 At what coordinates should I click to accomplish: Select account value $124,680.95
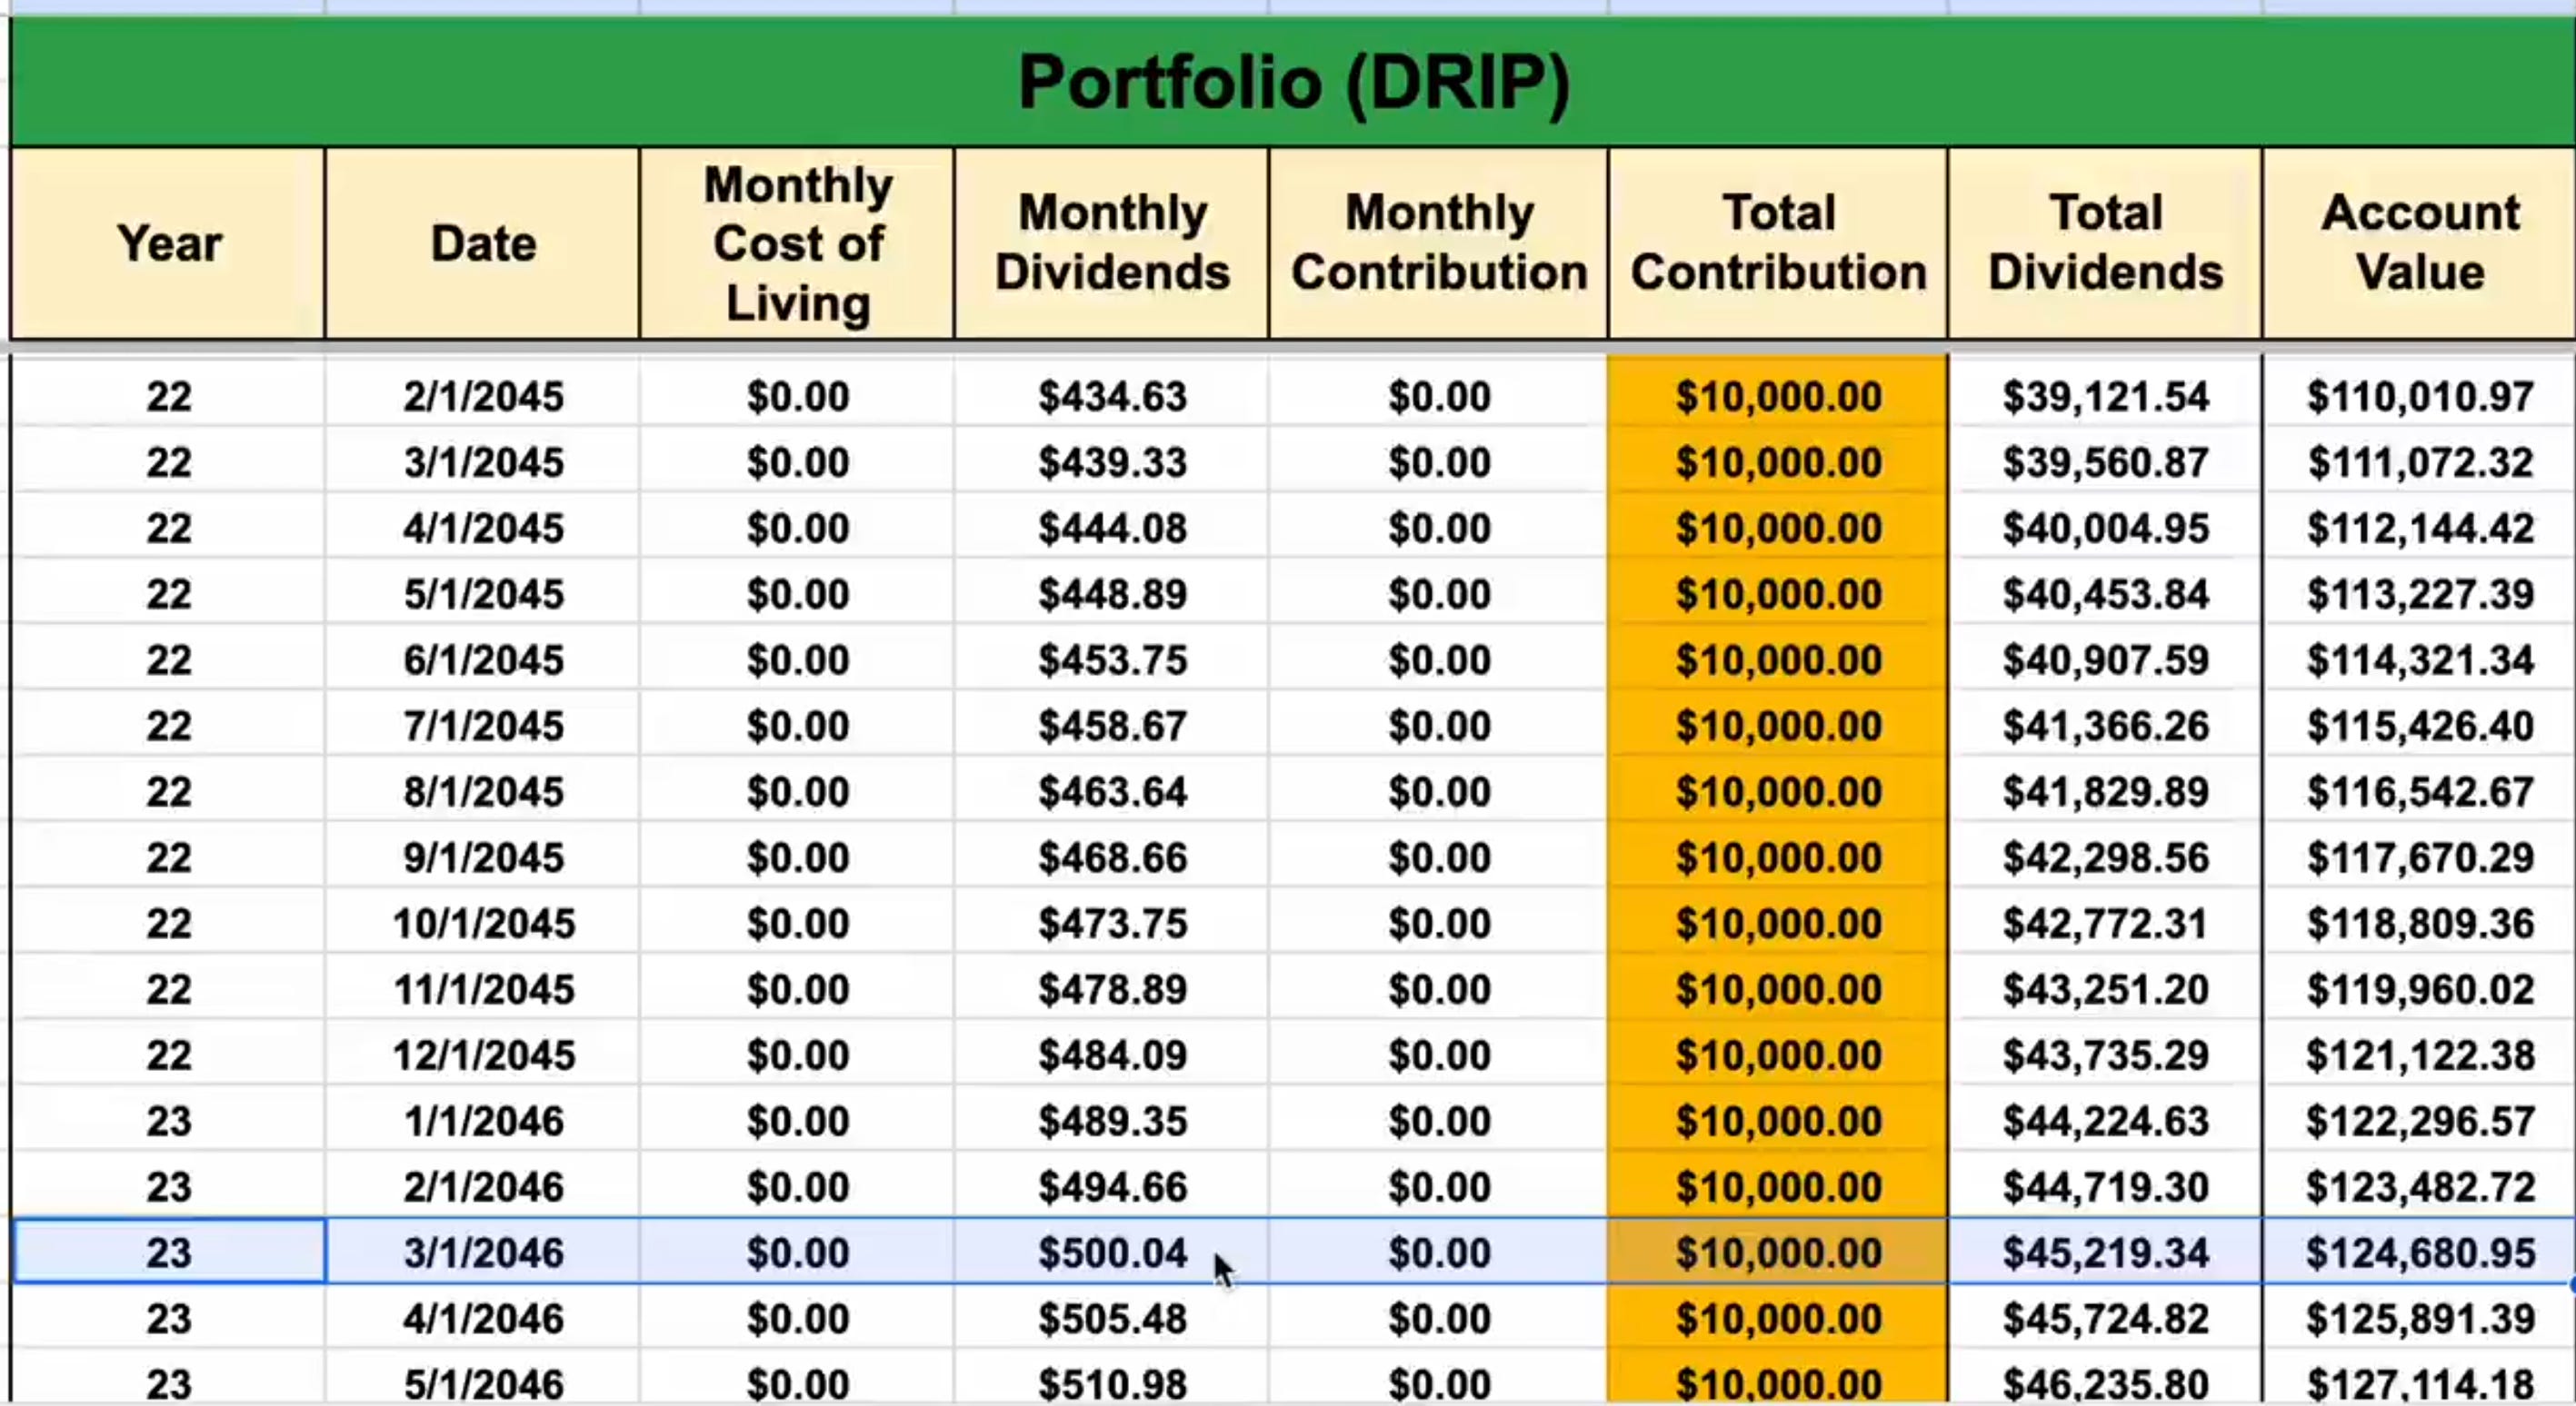tap(2420, 1253)
